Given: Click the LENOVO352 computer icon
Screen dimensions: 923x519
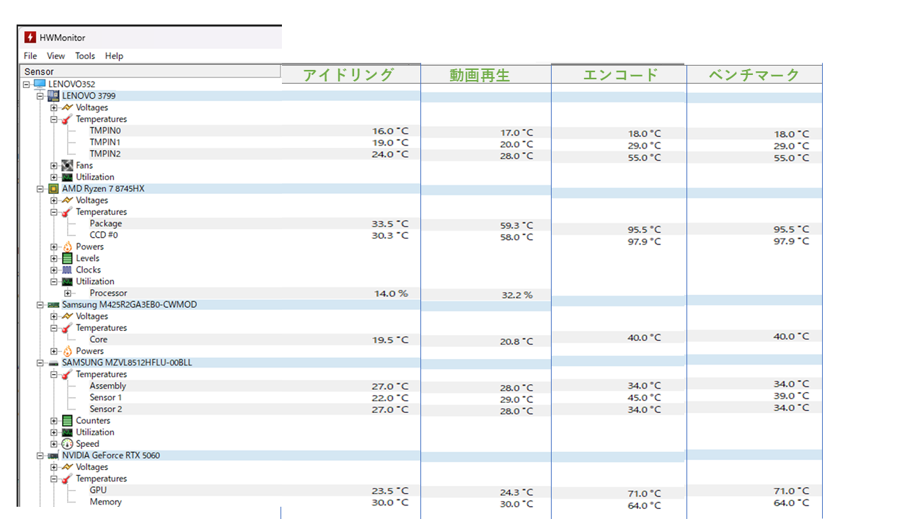Looking at the screenshot, I should 40,84.
